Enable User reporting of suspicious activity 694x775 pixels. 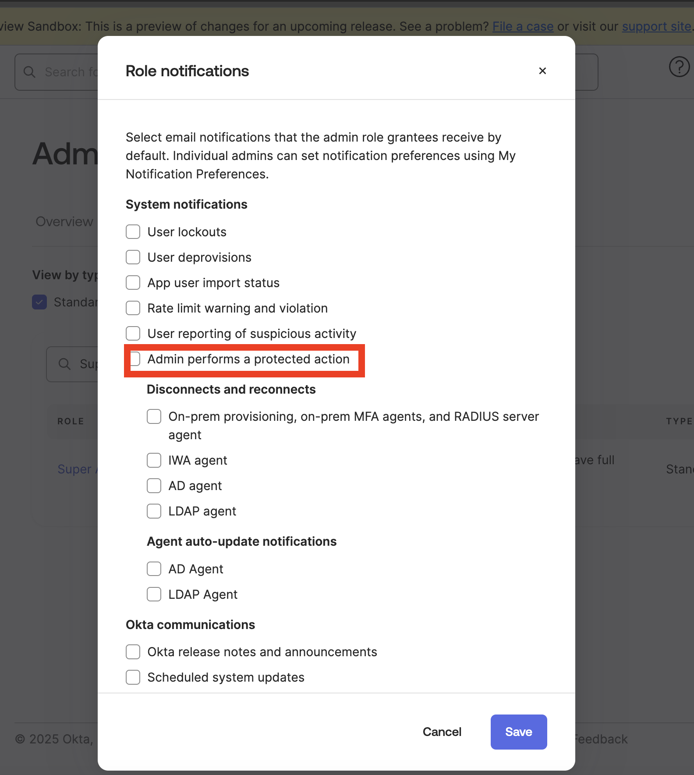point(133,333)
